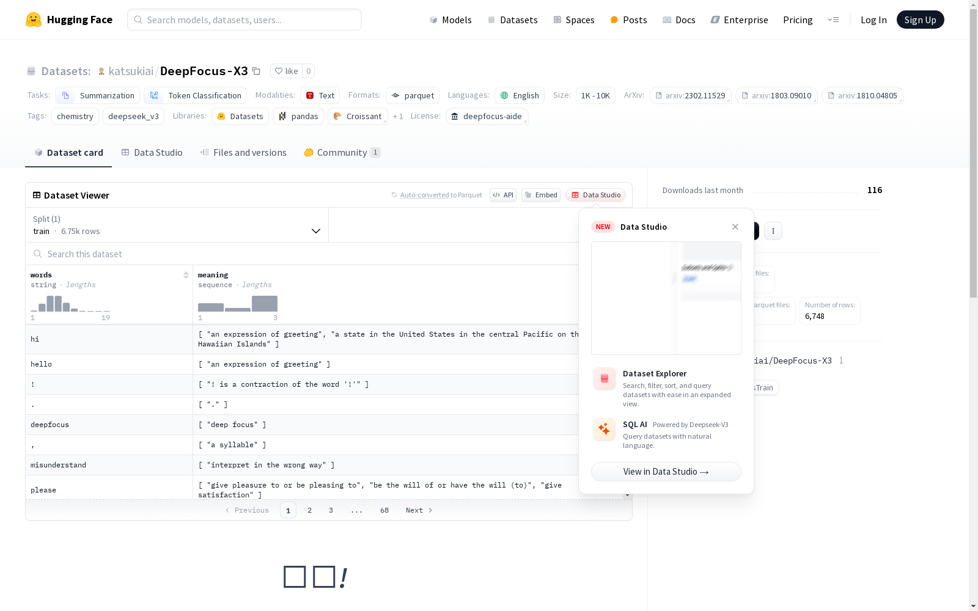This screenshot has width=978, height=611.
Task: Click the parquet format tag
Action: [x=413, y=95]
